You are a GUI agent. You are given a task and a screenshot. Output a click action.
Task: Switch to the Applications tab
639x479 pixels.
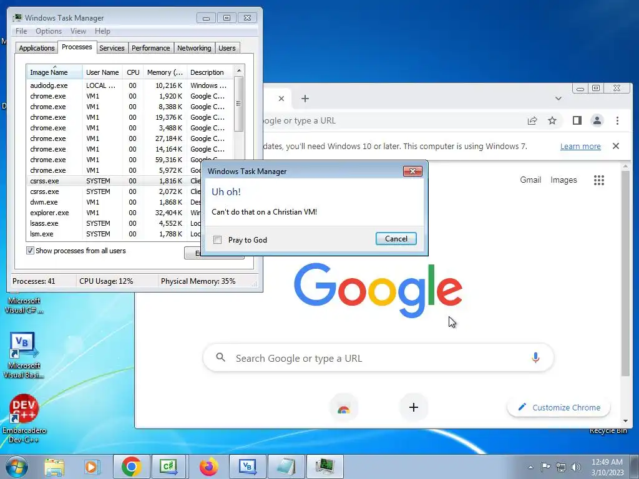37,48
